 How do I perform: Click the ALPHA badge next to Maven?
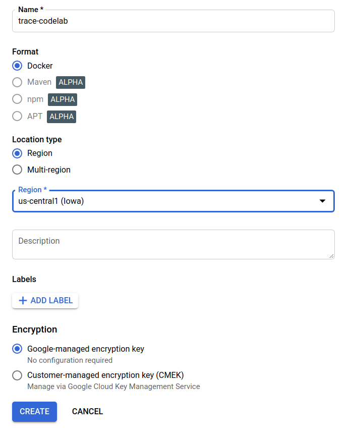click(71, 82)
